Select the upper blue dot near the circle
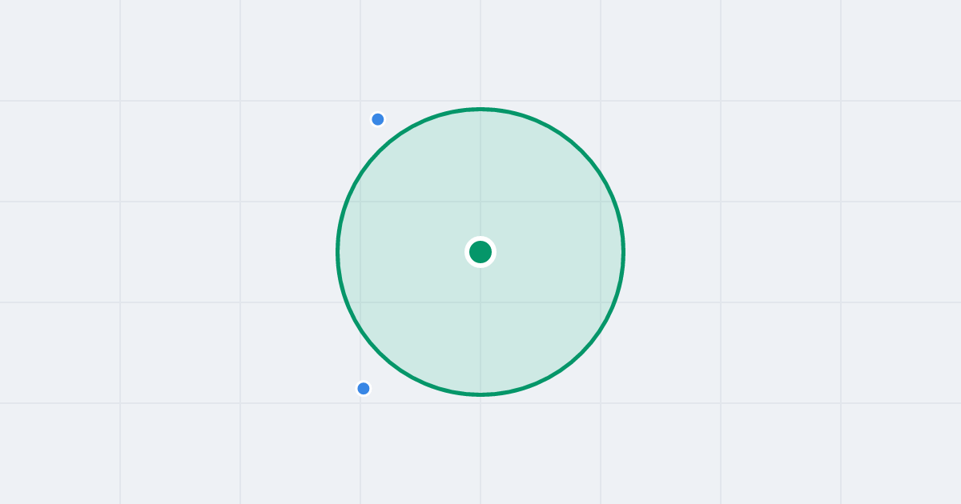The image size is (961, 504). 378,119
